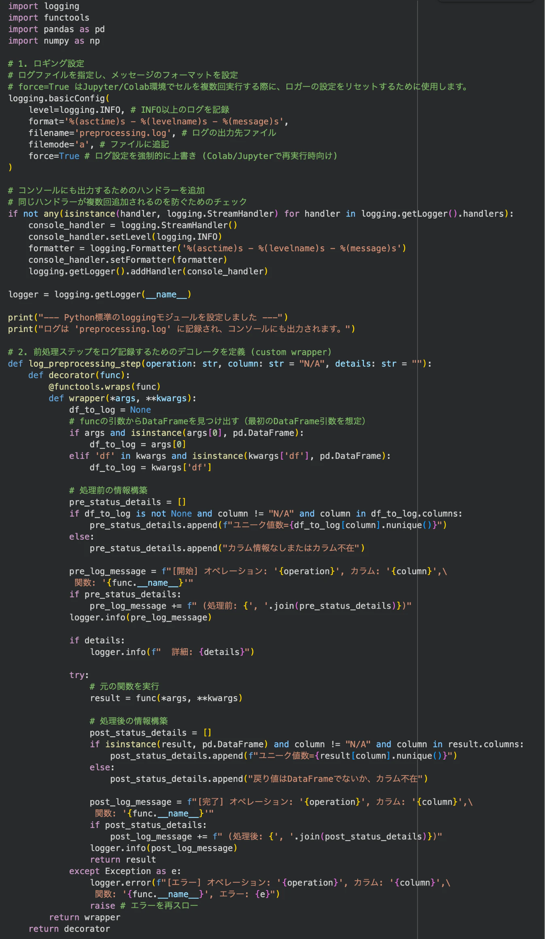Screen dimensions: 545x939
Task: Click 'if isinstance(result, pd.DataFrame)' line
Action: [x=307, y=744]
